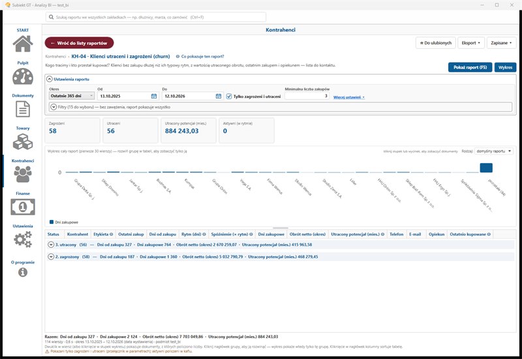Sort by the Opiekun column header
Screen dimensions: 522x359
coord(437,234)
